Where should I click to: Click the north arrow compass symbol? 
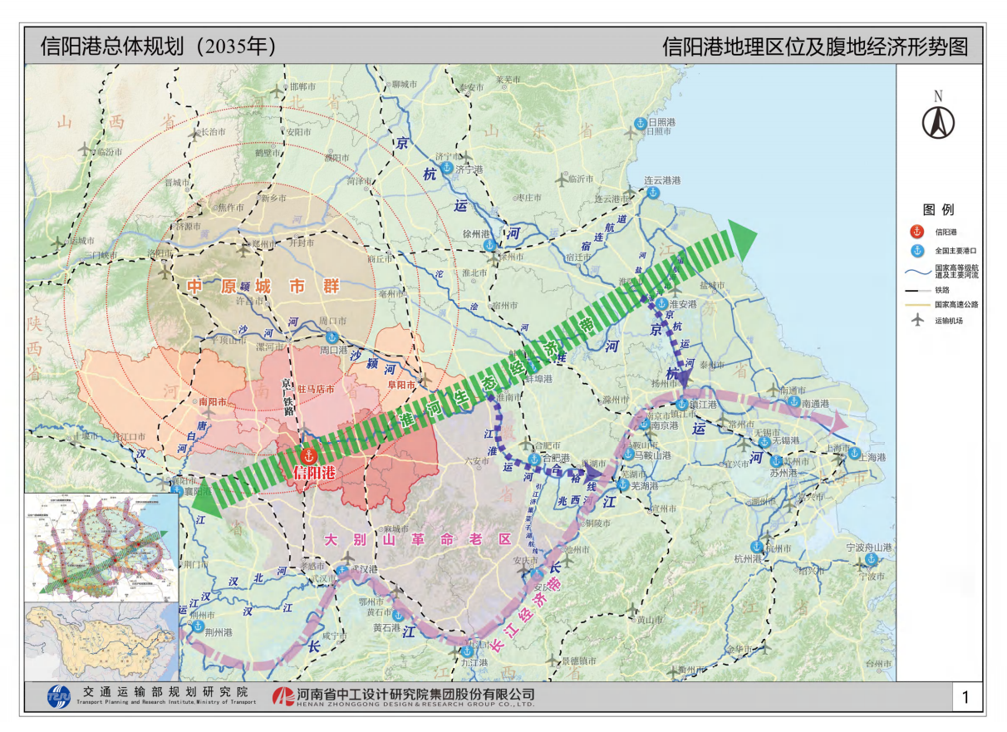pyautogui.click(x=938, y=123)
